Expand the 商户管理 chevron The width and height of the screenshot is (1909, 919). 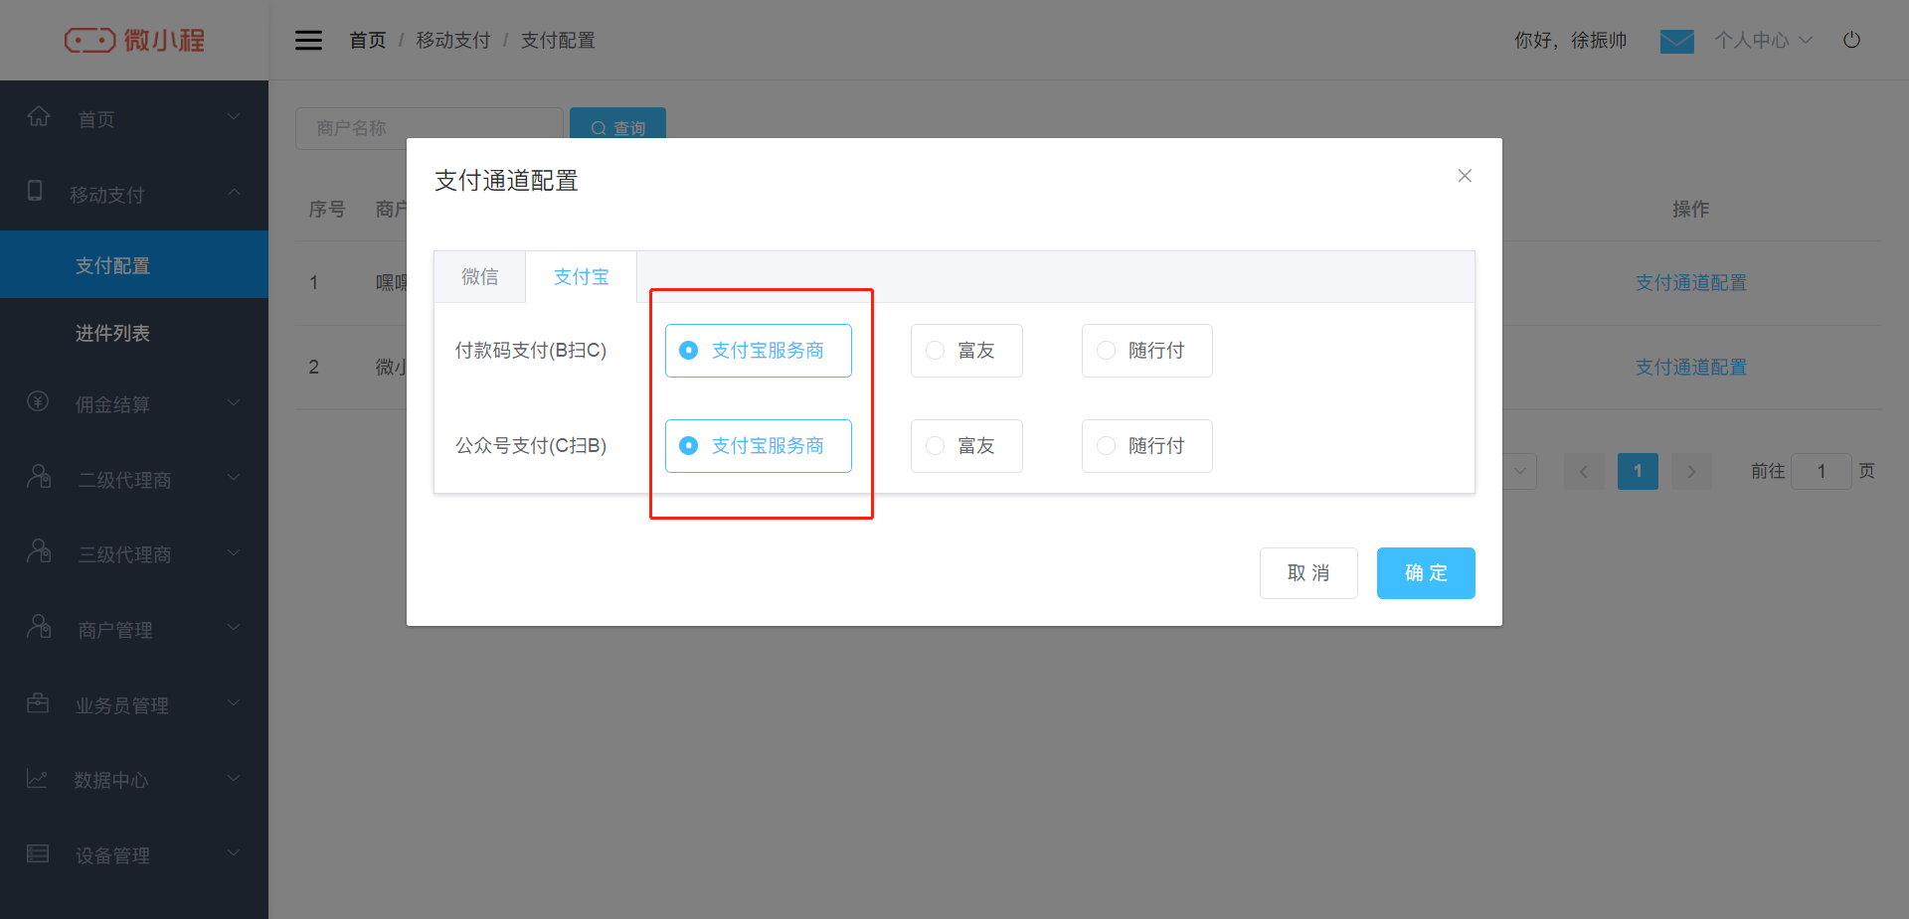pos(234,627)
